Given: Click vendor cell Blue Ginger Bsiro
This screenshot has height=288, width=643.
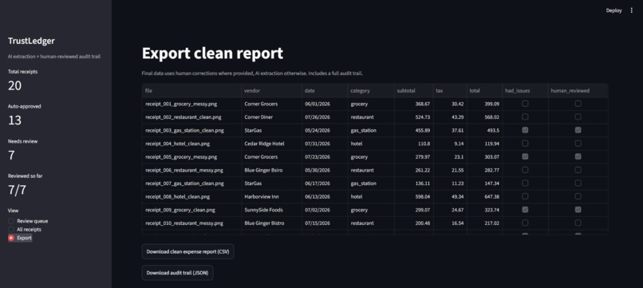Looking at the screenshot, I should click(271, 170).
